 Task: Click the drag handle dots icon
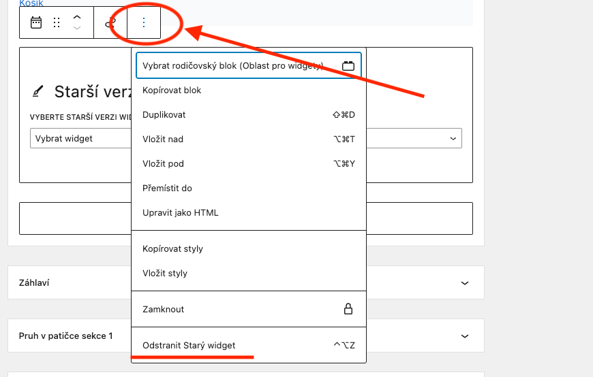[57, 22]
